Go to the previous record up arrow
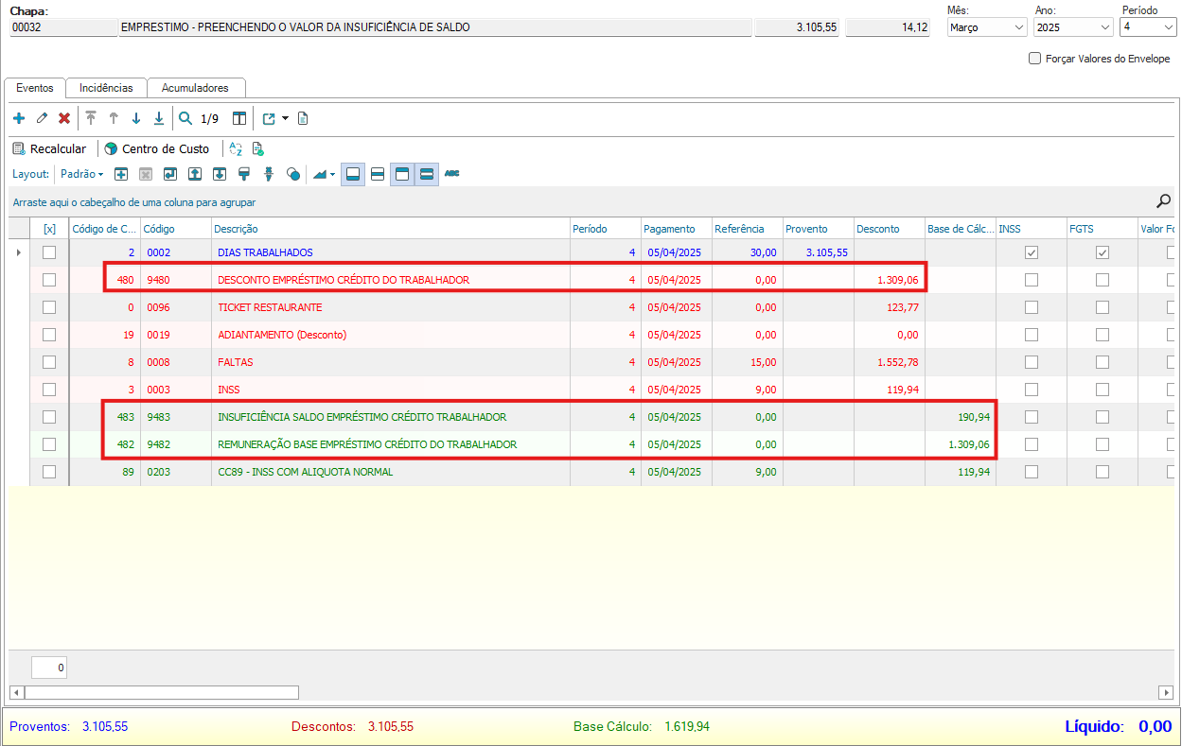Image resolution: width=1182 pixels, height=746 pixels. [x=114, y=119]
